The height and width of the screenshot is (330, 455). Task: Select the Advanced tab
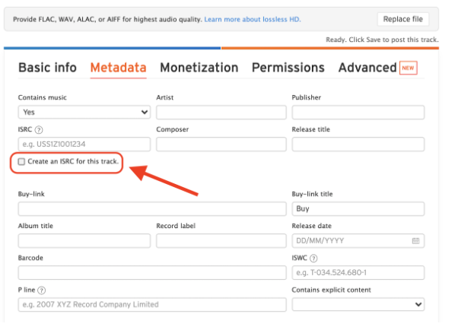[367, 68]
